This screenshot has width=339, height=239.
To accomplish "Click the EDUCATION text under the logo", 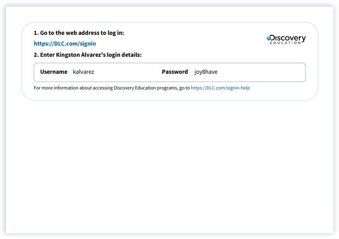I will click(x=286, y=43).
